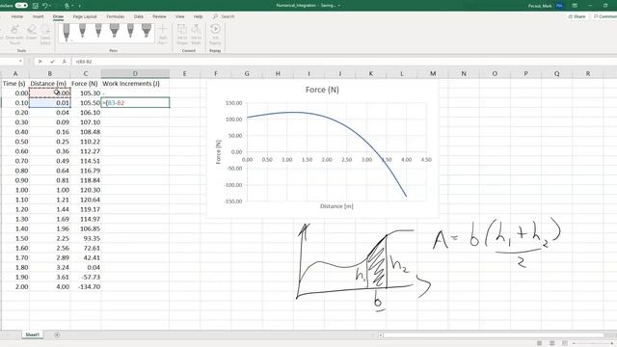The image size is (617, 347).
Task: Click the cell containing -134.70
Action: coord(86,287)
